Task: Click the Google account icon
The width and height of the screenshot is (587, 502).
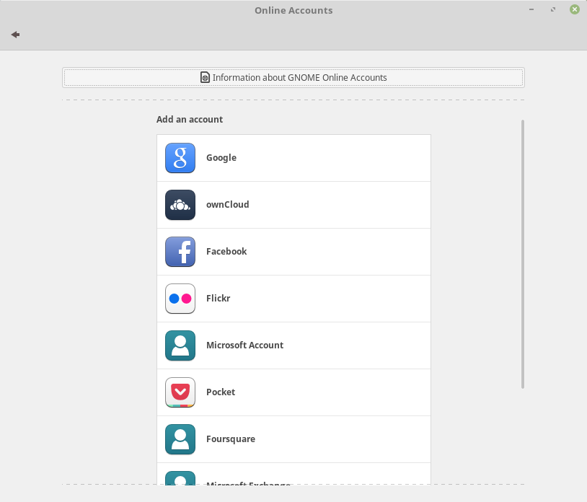Action: click(x=180, y=158)
